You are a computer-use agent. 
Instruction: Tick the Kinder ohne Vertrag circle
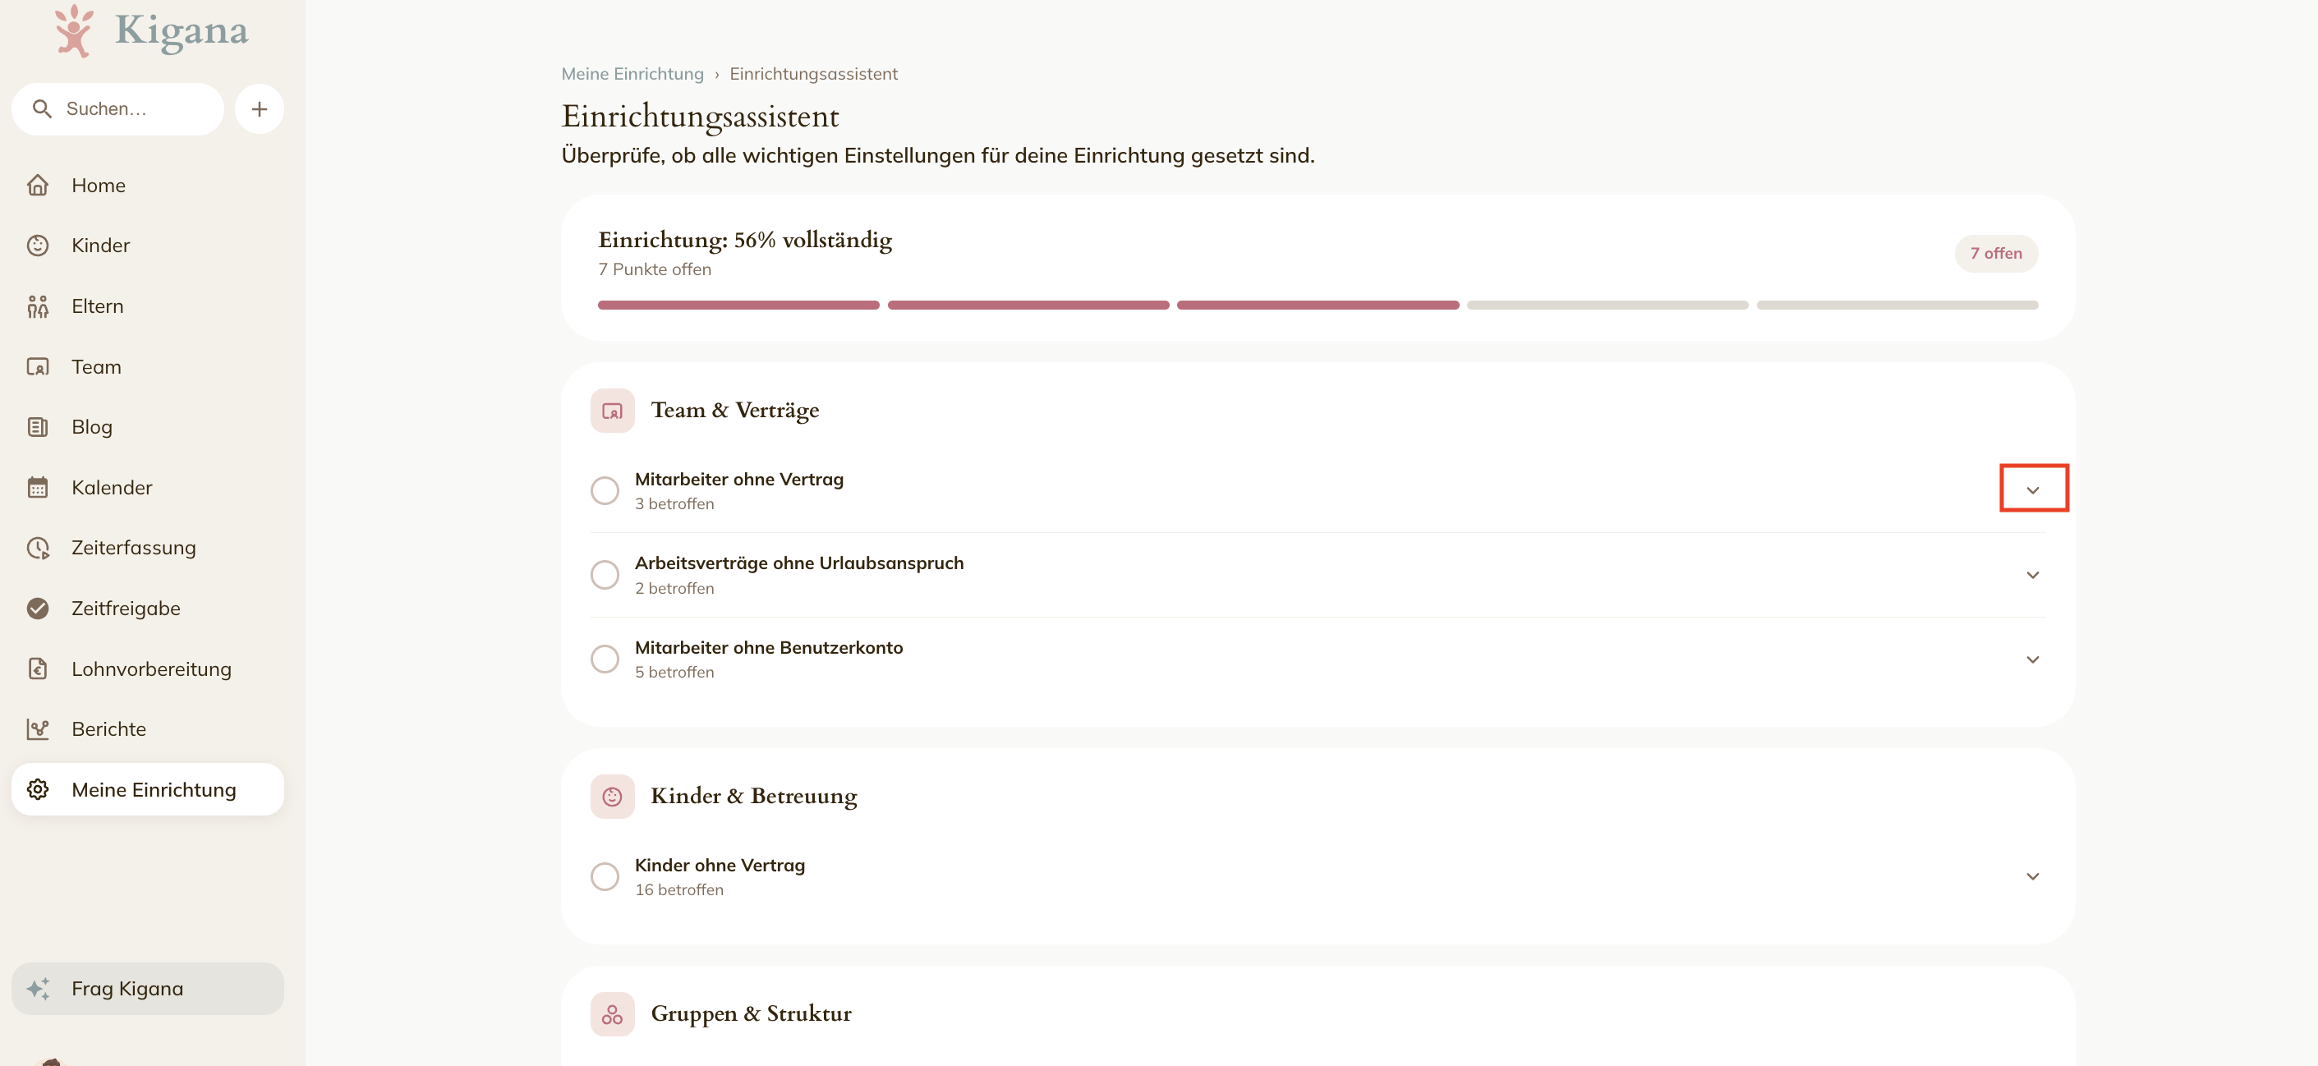(605, 876)
